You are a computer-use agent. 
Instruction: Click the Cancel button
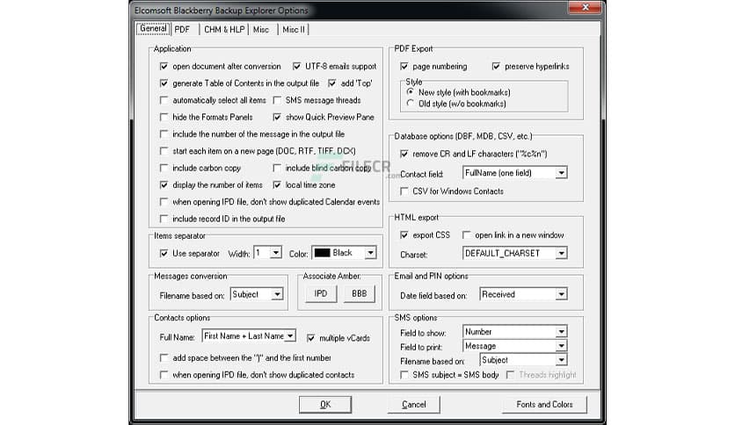point(414,405)
